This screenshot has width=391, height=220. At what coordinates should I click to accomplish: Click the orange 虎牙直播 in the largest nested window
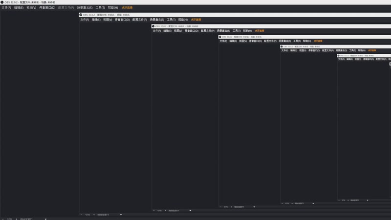tap(196, 20)
